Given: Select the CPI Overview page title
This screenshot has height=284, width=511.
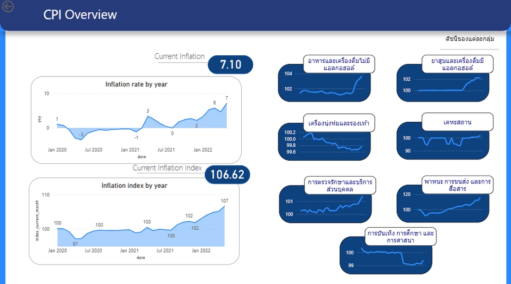Looking at the screenshot, I should [x=80, y=15].
